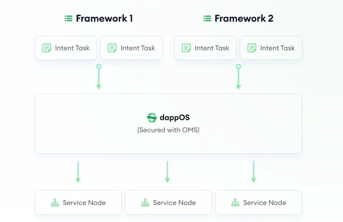Click "Service Node" label in the middle card
Image resolution: width=343 pixels, height=222 pixels.
click(174, 203)
